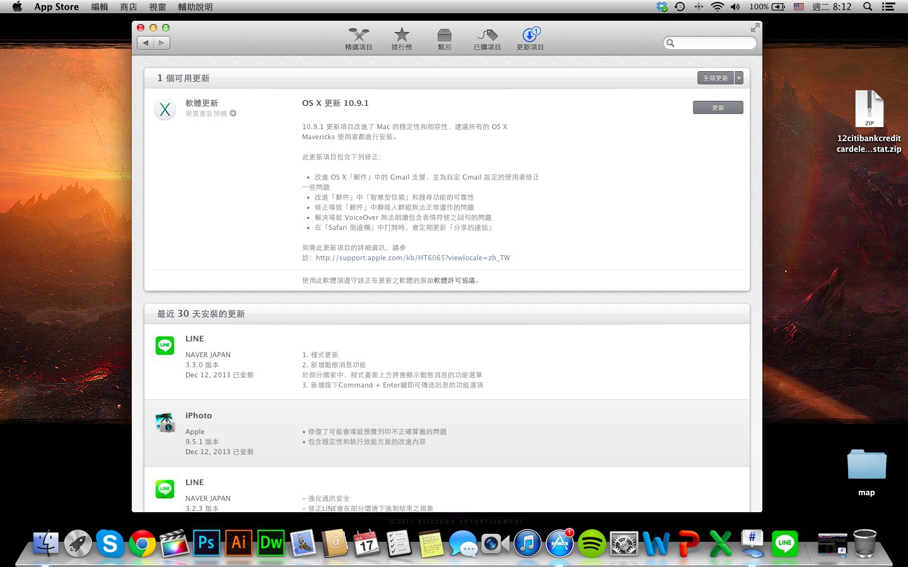Click the Bluetooth menu bar icon
The height and width of the screenshot is (567, 908).
click(x=699, y=7)
